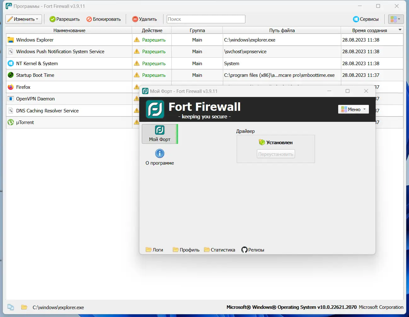Click the copy path icon in status bar
The image size is (409, 317).
(11, 307)
